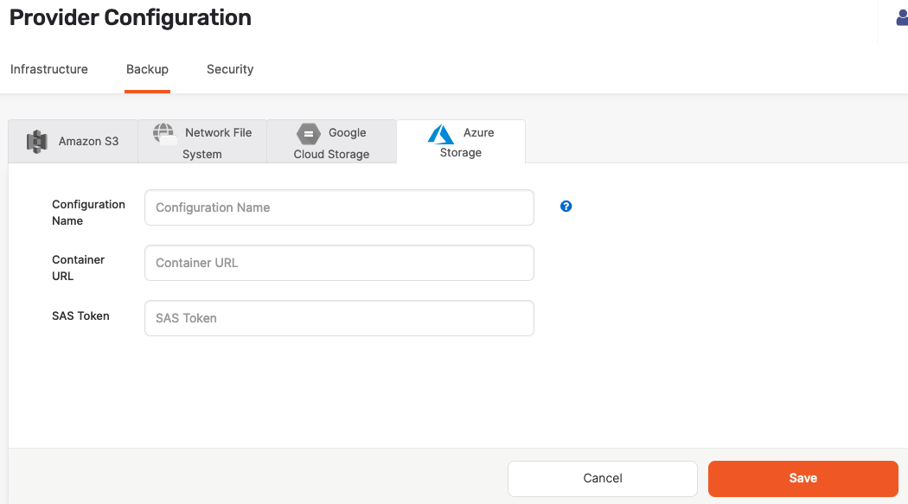Image resolution: width=908 pixels, height=504 pixels.
Task: Click the user profile icon top right
Action: pyautogui.click(x=900, y=16)
